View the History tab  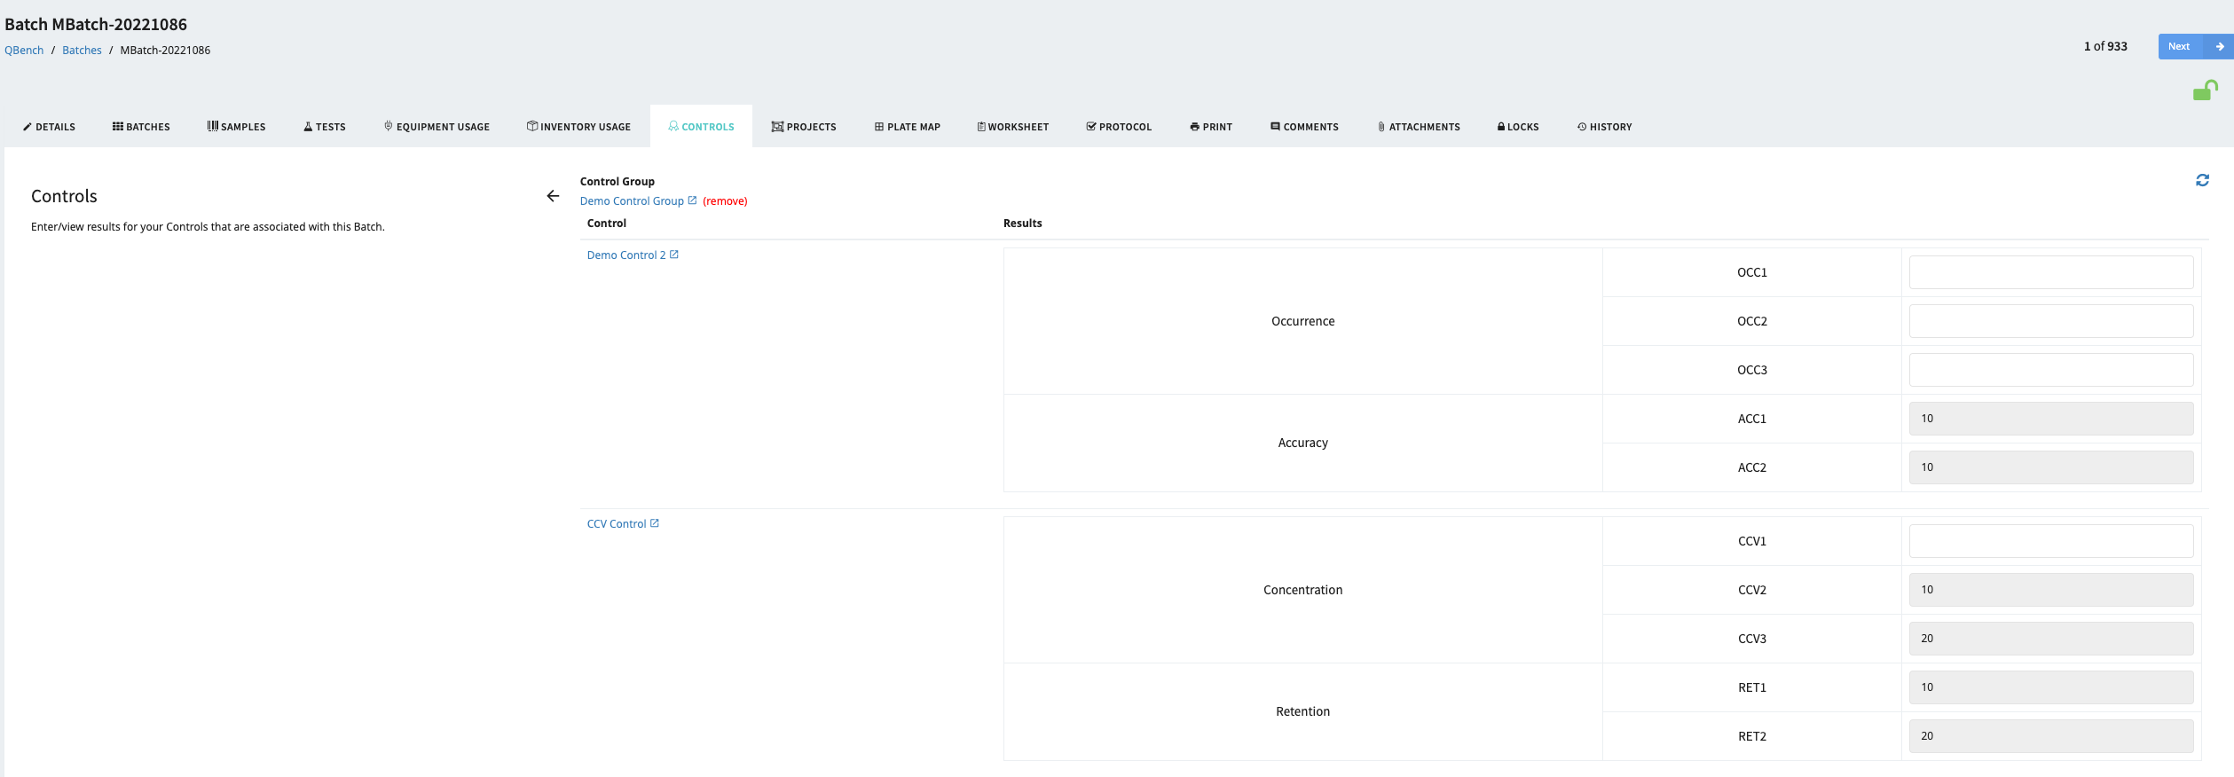tap(1604, 127)
